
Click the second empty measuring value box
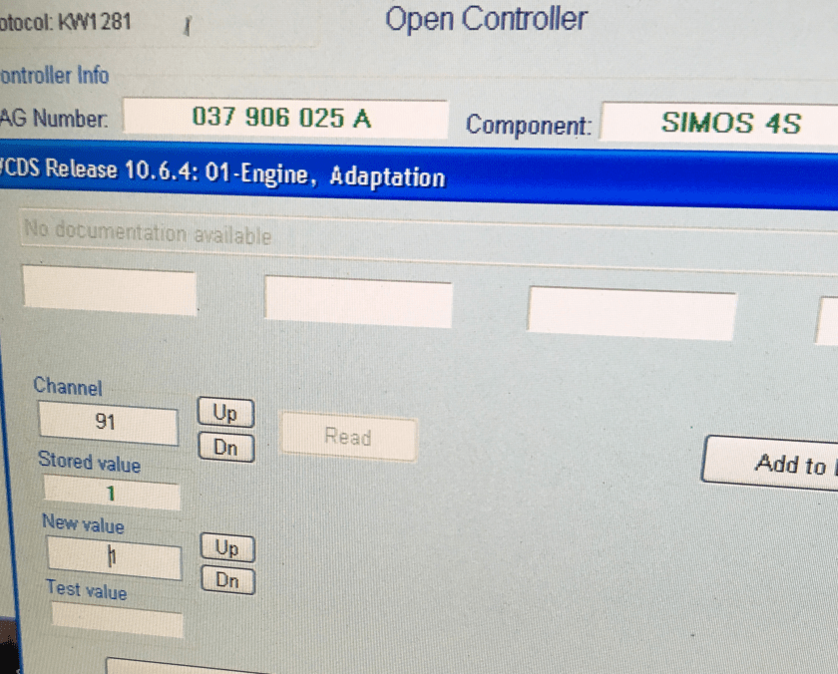point(357,302)
